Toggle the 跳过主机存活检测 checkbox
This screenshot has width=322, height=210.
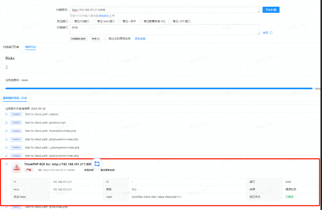click(x=106, y=39)
